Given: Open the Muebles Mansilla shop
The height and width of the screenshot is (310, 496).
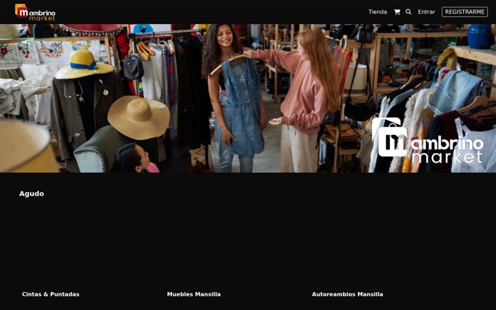Looking at the screenshot, I should click(194, 294).
